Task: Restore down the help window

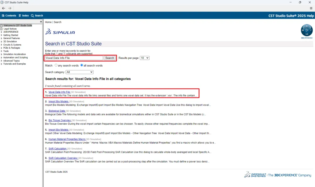Action: tap(300, 2)
